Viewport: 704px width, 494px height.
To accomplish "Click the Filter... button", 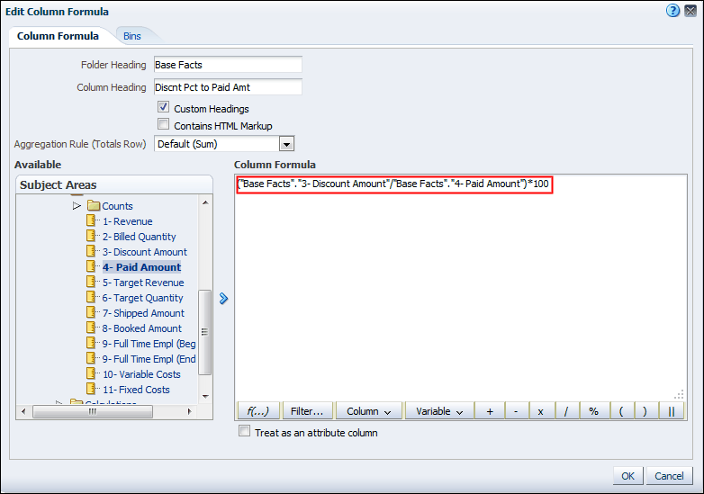I will tap(307, 411).
